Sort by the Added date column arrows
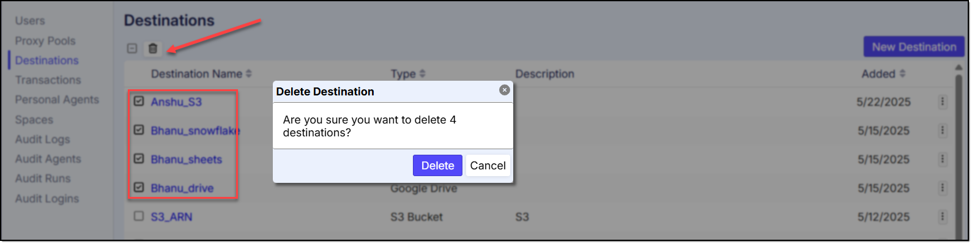This screenshot has width=972, height=244. pyautogui.click(x=902, y=74)
